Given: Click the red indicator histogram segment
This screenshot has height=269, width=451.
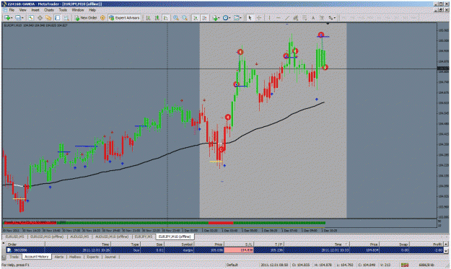Looking at the screenshot, I should [x=221, y=223].
